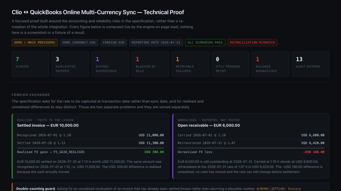
Task: Click the 'Settled 2026-07-20 @ 1.13' row label
Action: click(x=41, y=143)
